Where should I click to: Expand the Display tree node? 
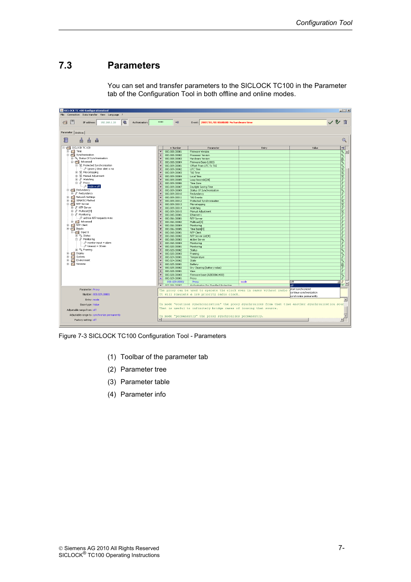pyautogui.click(x=68, y=253)
